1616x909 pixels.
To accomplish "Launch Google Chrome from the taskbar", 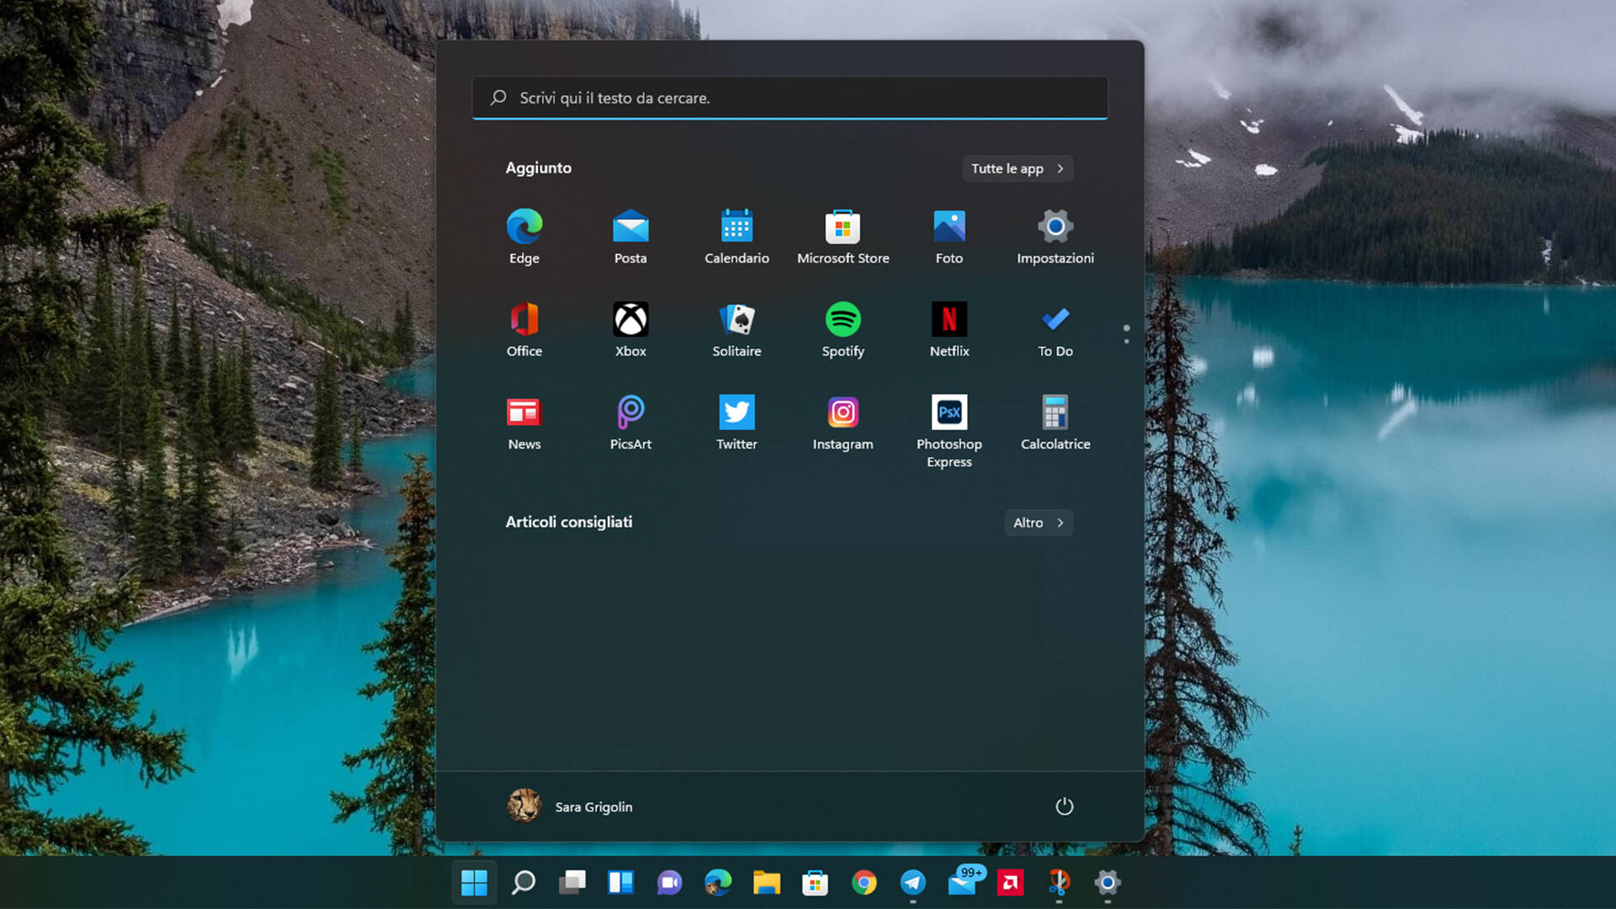I will click(864, 884).
